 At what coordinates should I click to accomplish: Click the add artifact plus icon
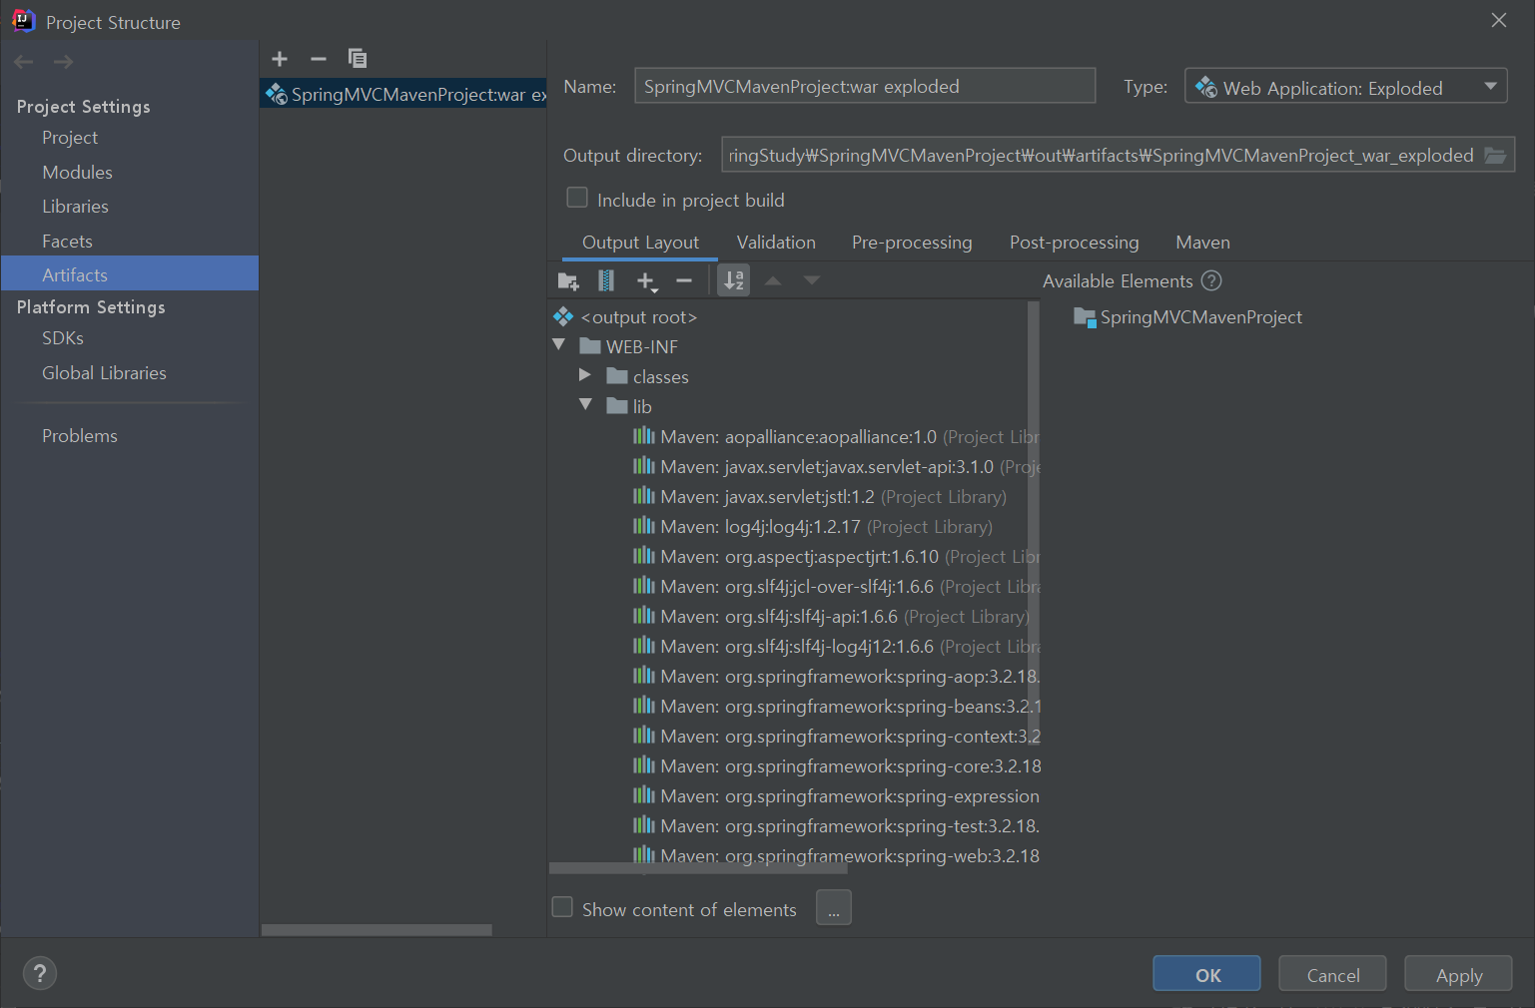[x=280, y=59]
